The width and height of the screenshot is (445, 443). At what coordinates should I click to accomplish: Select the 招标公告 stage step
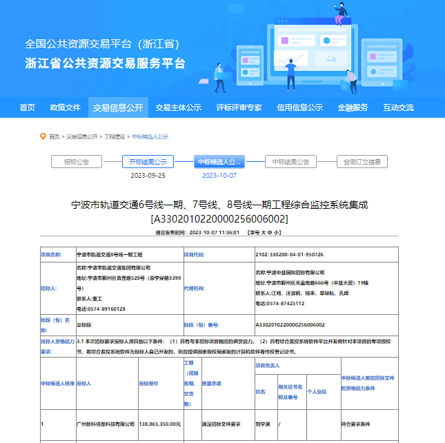pyautogui.click(x=77, y=162)
